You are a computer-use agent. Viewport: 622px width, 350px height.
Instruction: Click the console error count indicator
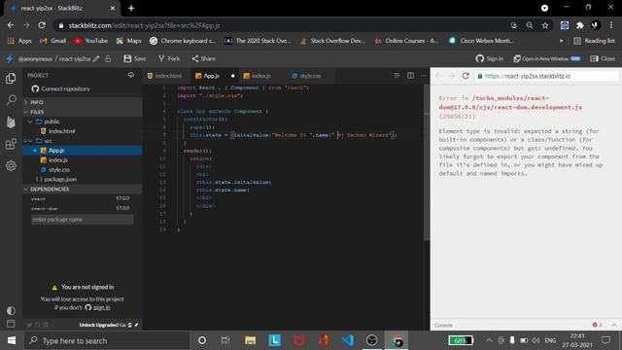[598, 325]
